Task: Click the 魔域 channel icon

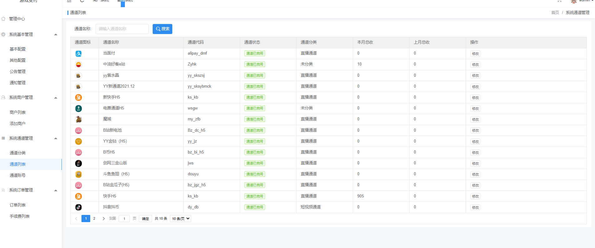Action: tap(78, 119)
